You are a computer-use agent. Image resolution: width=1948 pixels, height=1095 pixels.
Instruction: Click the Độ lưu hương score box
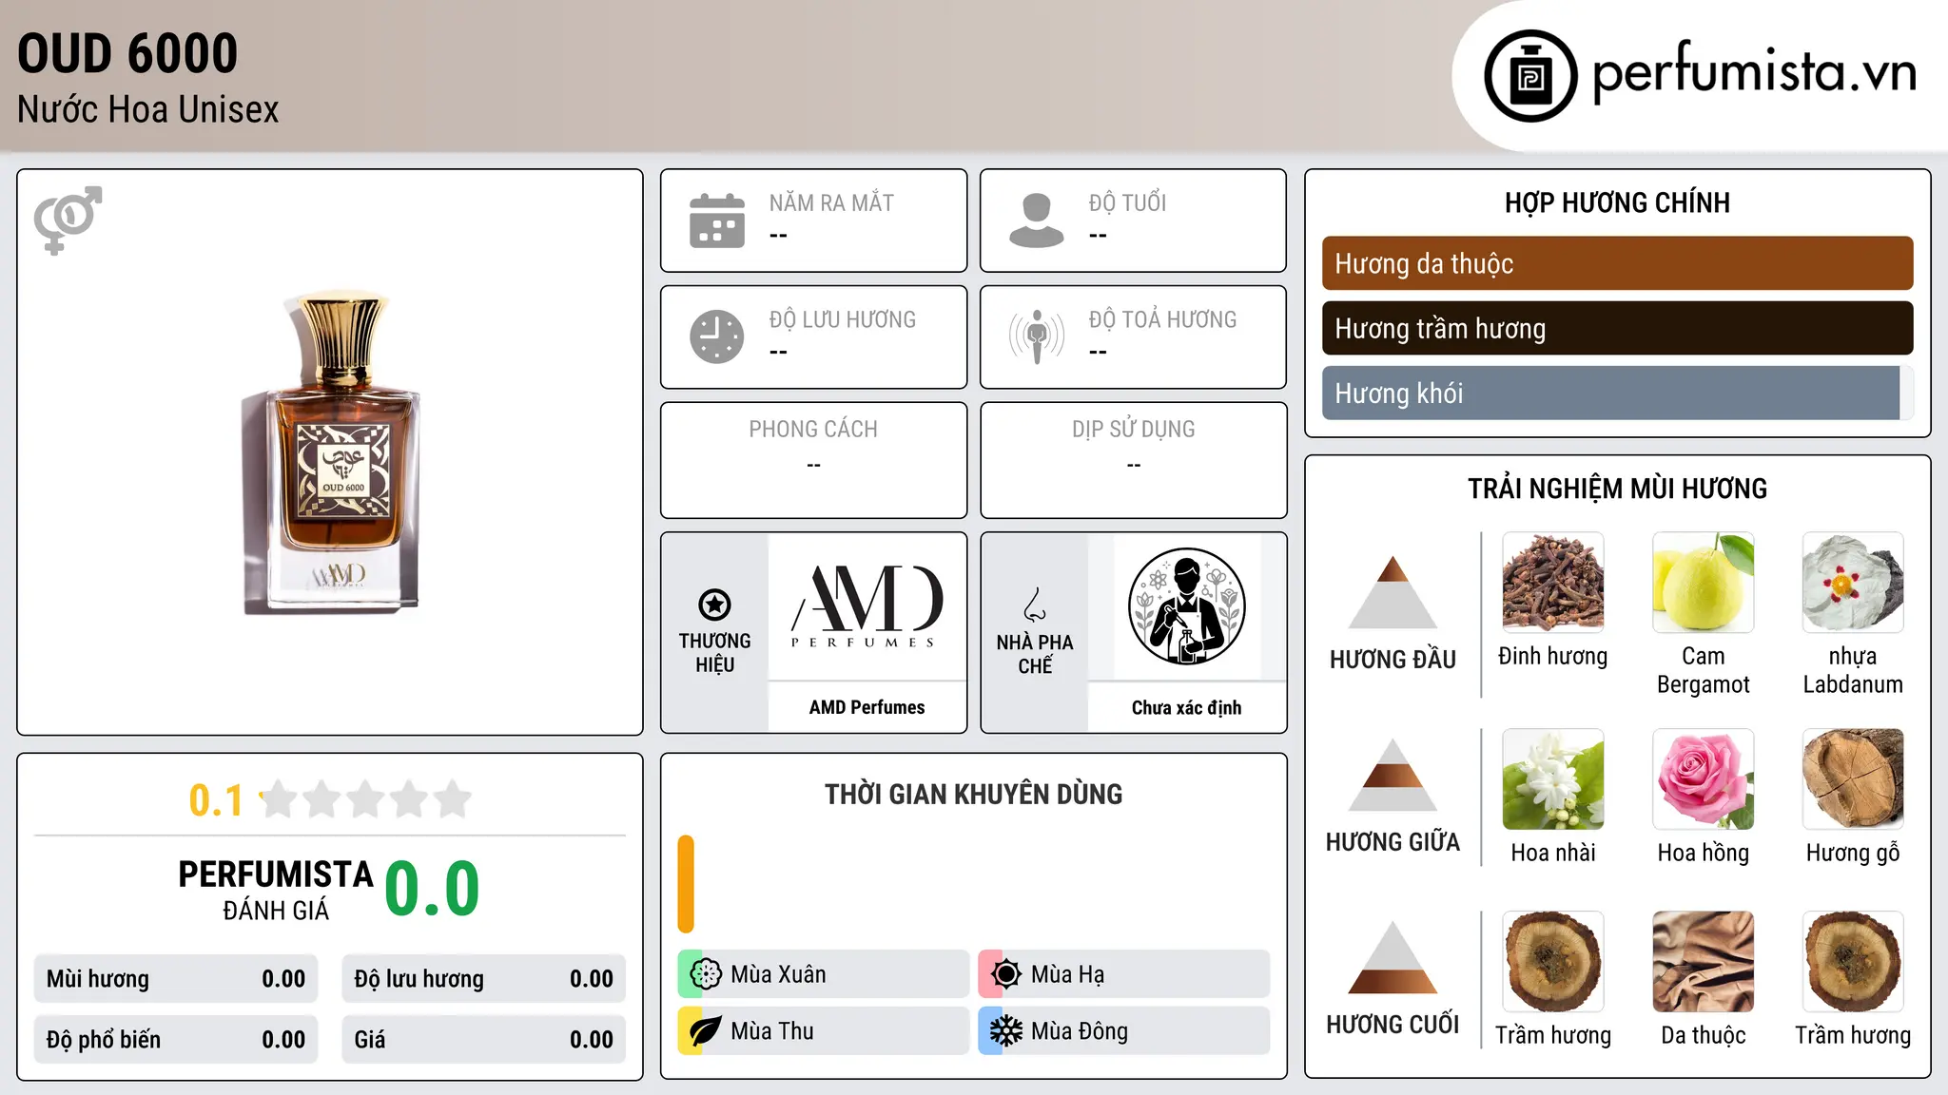coord(483,979)
